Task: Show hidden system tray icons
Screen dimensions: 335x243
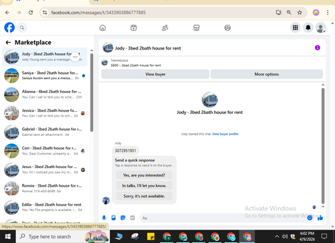Action: pos(277,236)
